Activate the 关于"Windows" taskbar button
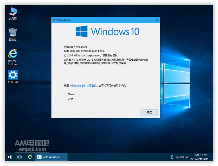Viewport: 218px width, 166px height. 51,157
